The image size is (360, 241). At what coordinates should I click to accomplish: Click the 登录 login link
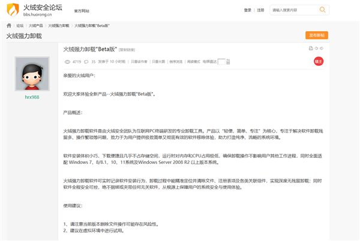click(248, 10)
